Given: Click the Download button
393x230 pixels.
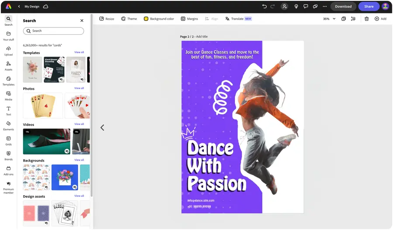Looking at the screenshot, I should coord(343,7).
